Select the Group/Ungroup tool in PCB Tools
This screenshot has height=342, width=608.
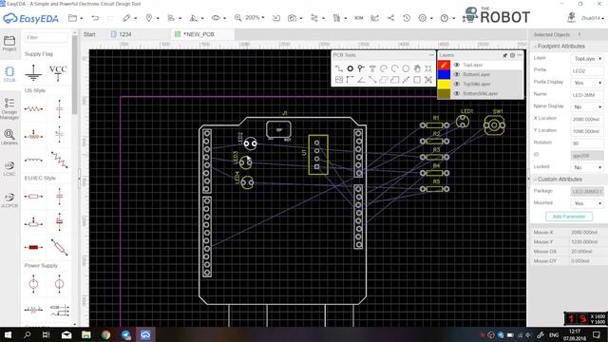(428, 80)
